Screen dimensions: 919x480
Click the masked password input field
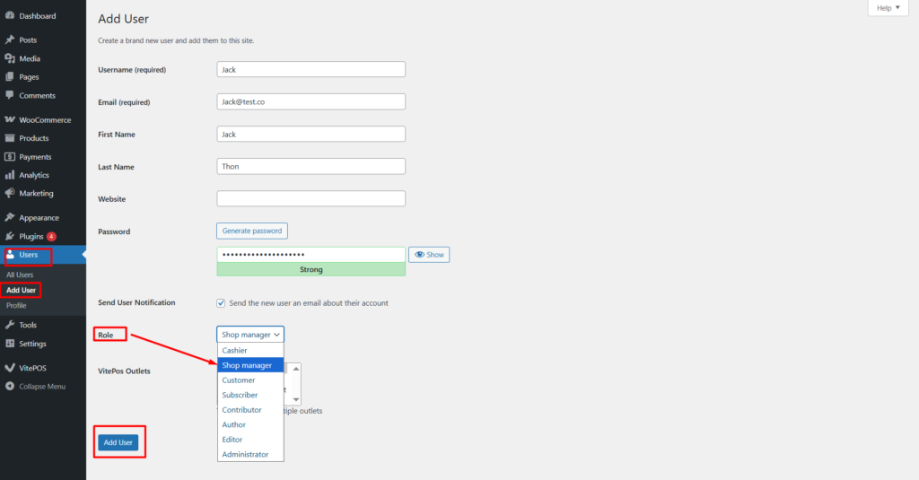pyautogui.click(x=311, y=255)
